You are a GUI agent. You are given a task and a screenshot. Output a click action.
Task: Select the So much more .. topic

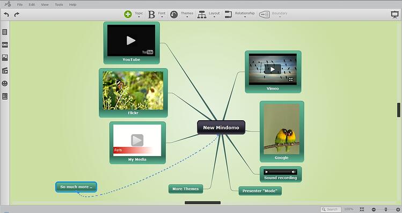[x=76, y=187]
